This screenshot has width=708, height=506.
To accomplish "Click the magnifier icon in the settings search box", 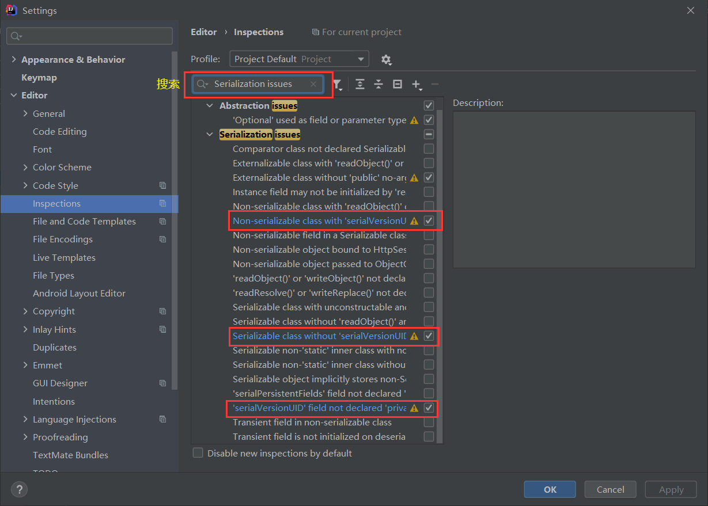I will [x=16, y=36].
